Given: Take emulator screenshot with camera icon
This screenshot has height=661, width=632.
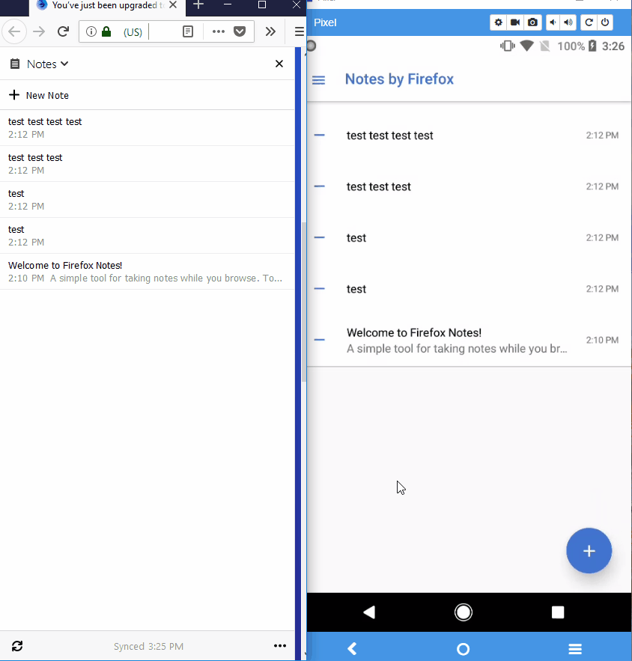Looking at the screenshot, I should 532,22.
